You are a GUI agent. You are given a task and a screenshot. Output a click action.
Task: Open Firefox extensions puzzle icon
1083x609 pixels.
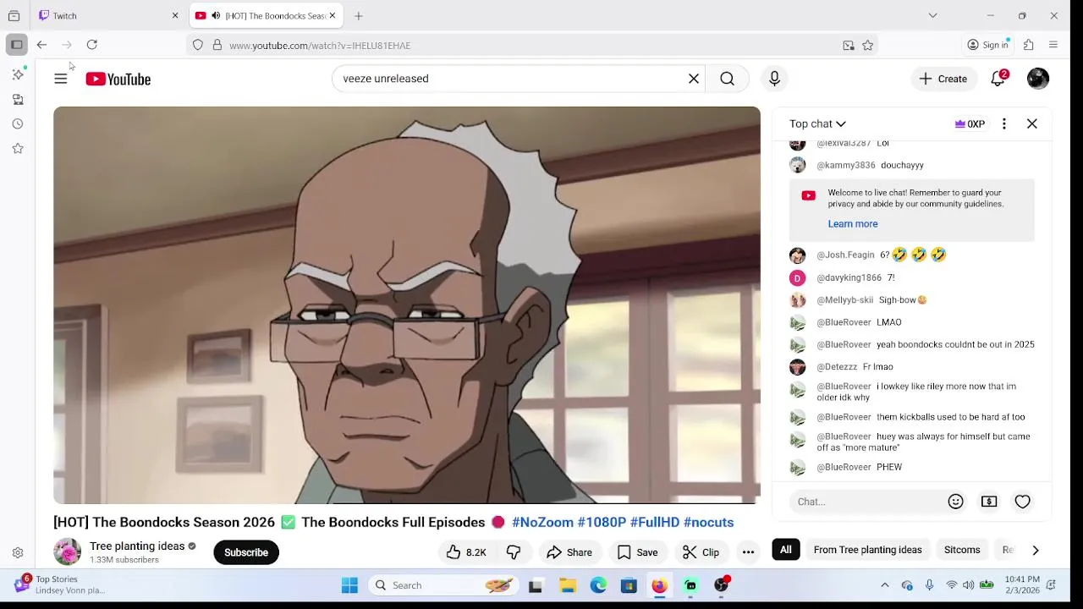coord(1029,45)
